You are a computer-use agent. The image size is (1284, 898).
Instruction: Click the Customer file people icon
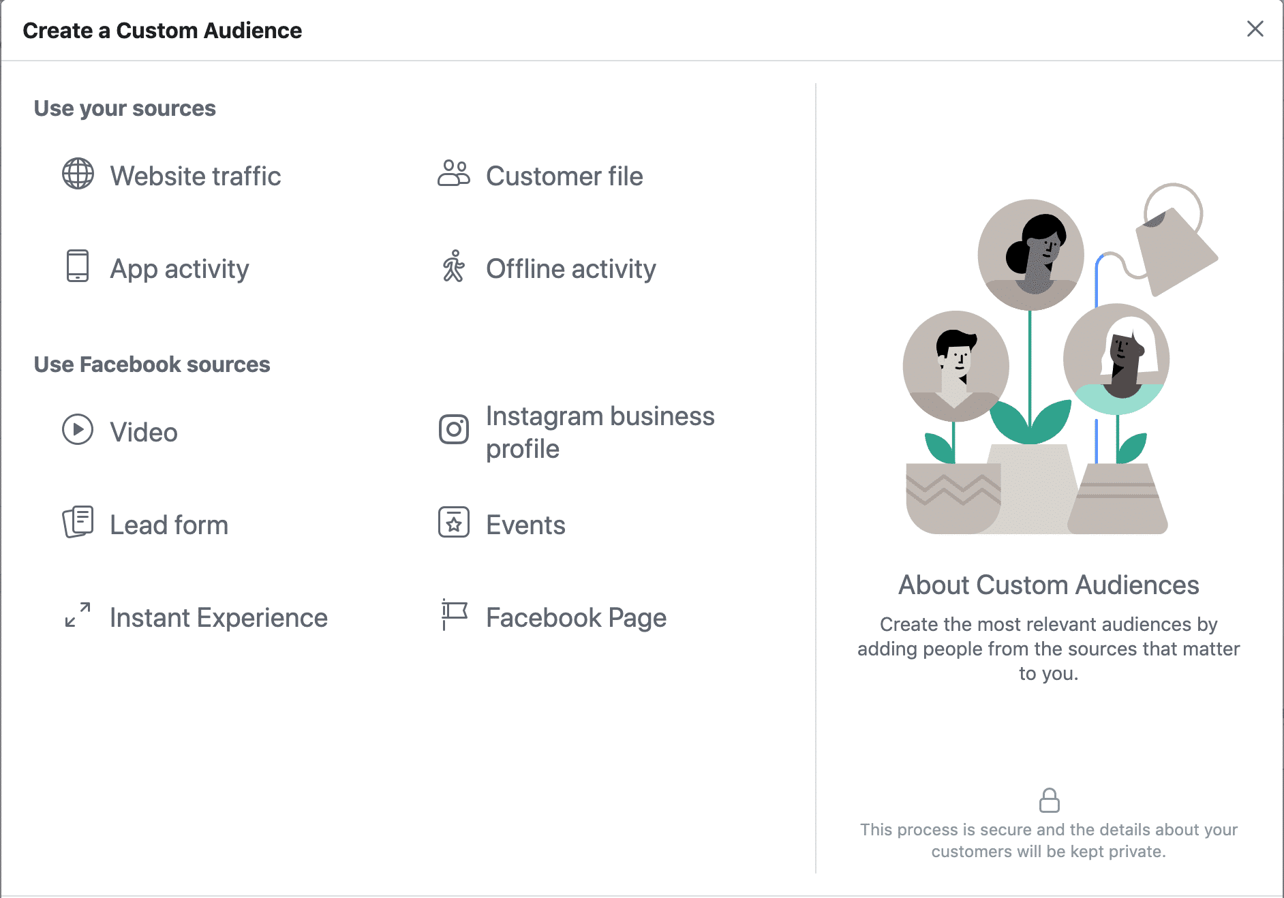[x=453, y=174]
